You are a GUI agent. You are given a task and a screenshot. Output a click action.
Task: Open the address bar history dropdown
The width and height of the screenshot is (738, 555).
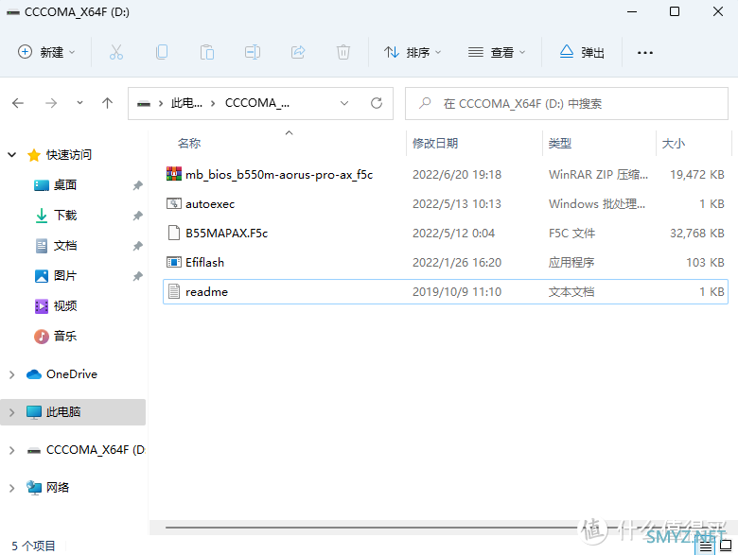pyautogui.click(x=344, y=103)
